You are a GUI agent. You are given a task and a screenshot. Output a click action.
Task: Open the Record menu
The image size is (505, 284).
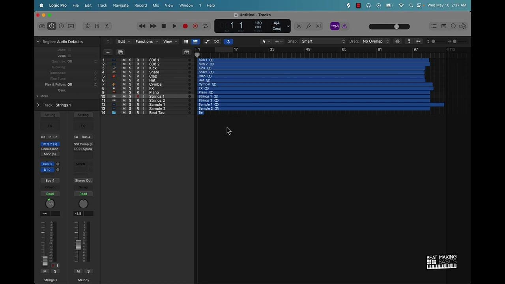[x=140, y=5]
